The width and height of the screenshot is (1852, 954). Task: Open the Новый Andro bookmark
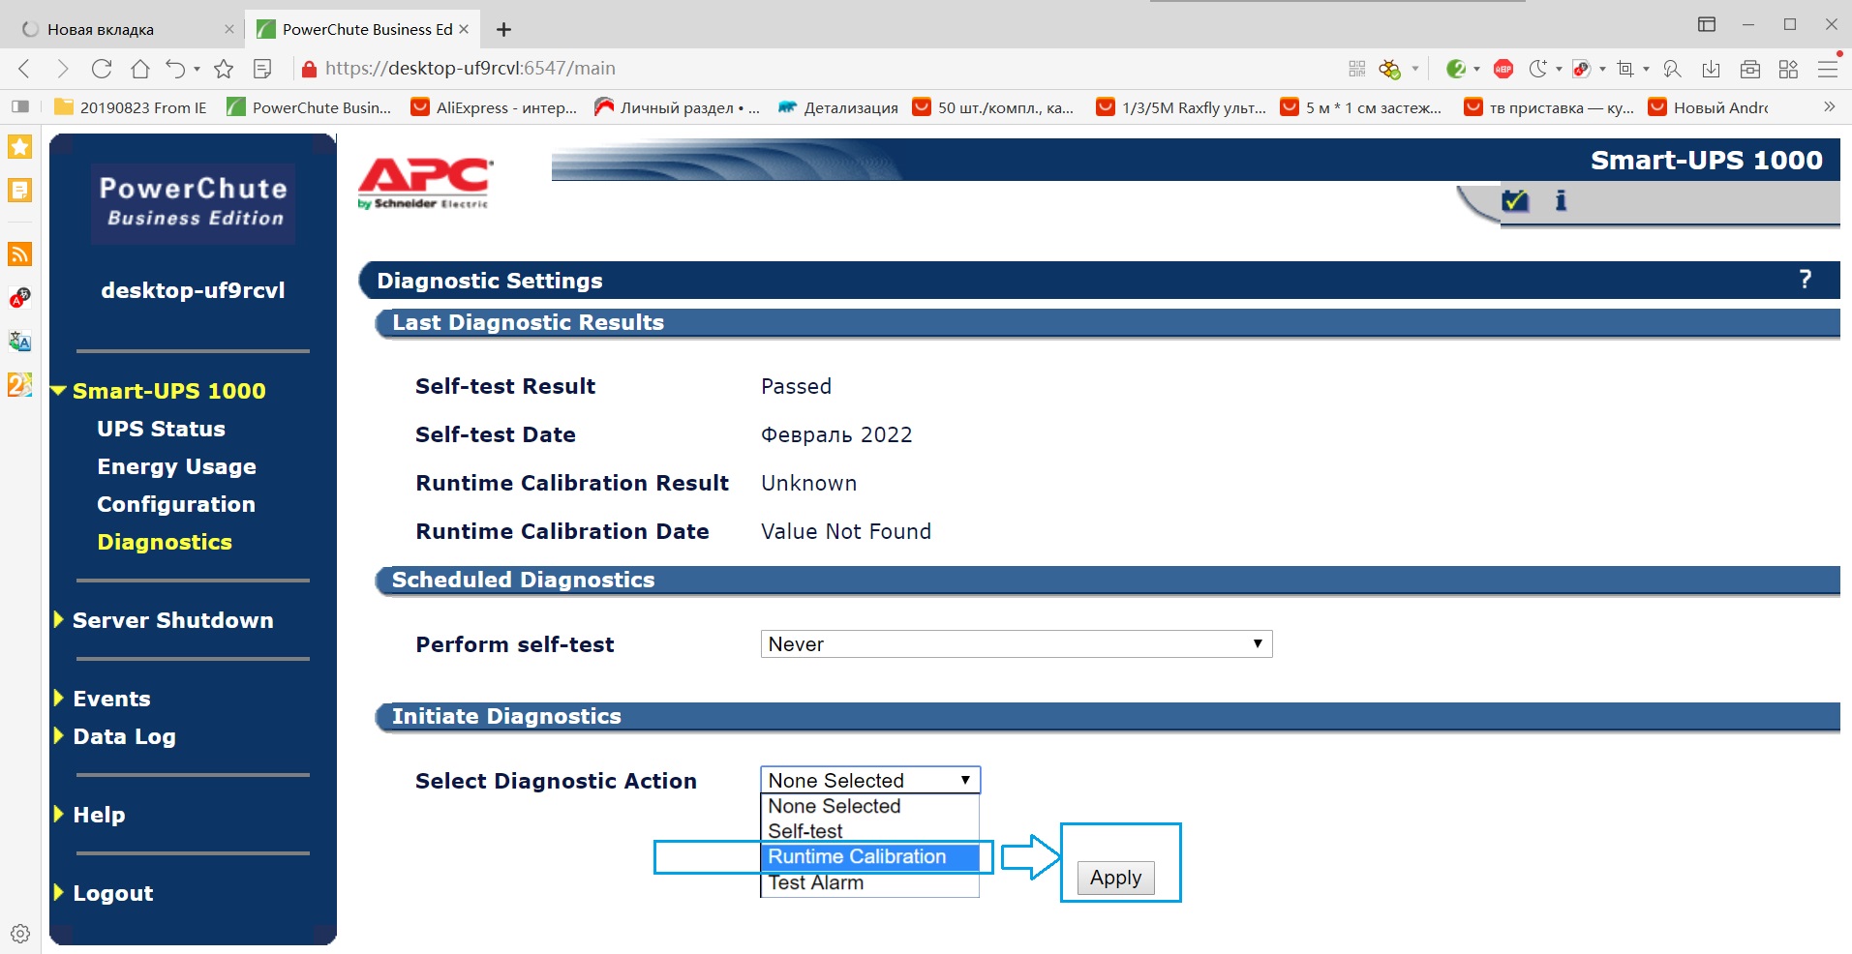1709,107
